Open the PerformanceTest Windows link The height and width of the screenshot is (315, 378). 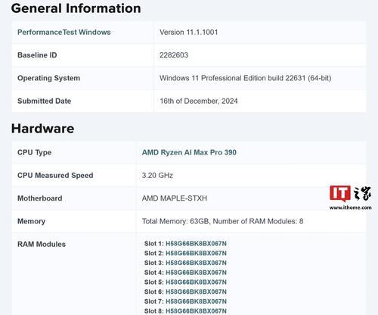tap(64, 33)
